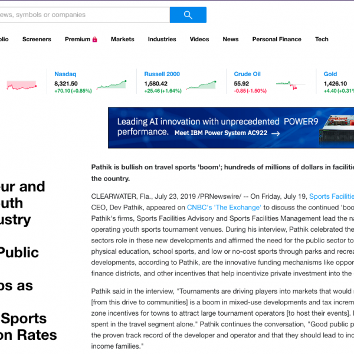Click Crude Oil change -0.85 (-1.50%)
The image size is (354, 354).
[x=250, y=91]
